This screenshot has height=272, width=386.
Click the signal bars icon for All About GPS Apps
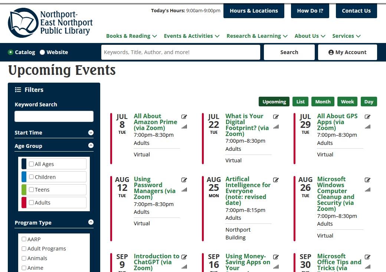coord(367,127)
